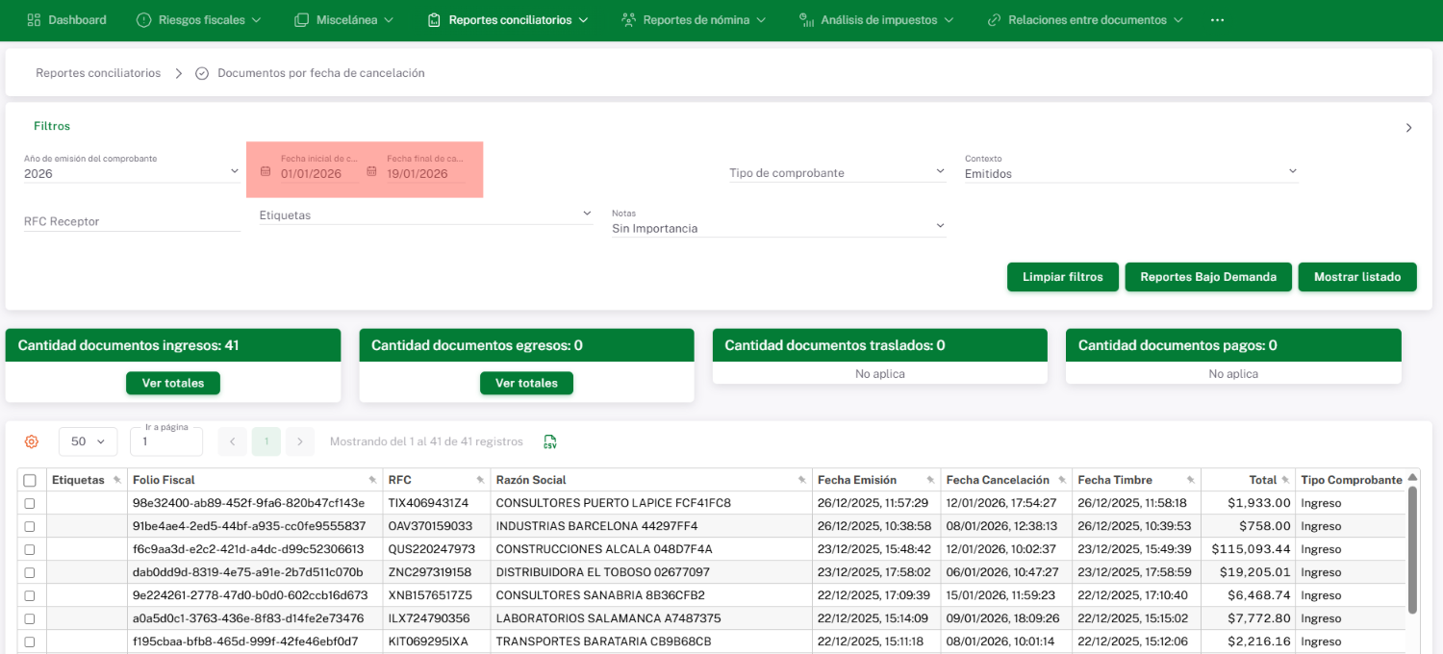The width and height of the screenshot is (1443, 654).
Task: Check the row for CONSULTORES PUERTO LAPICE
Action: point(30,503)
